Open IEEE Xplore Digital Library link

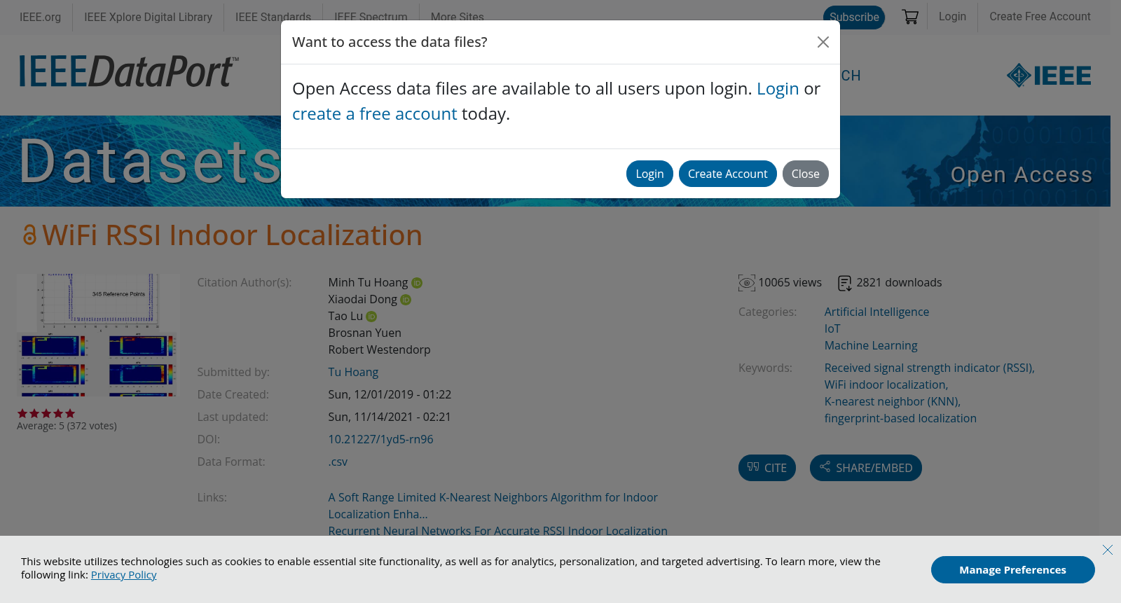[x=148, y=17]
